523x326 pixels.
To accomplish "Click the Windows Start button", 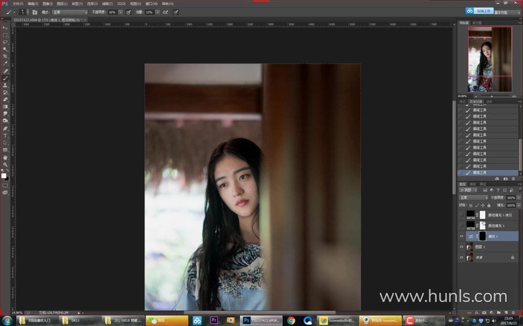I will (7, 321).
